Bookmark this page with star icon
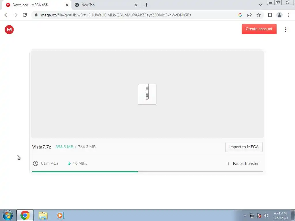 coord(259,15)
